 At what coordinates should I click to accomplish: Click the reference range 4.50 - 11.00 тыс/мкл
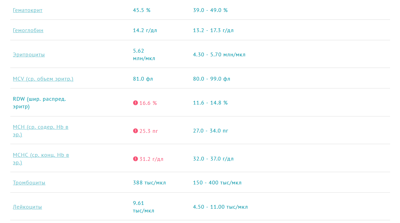point(220,207)
